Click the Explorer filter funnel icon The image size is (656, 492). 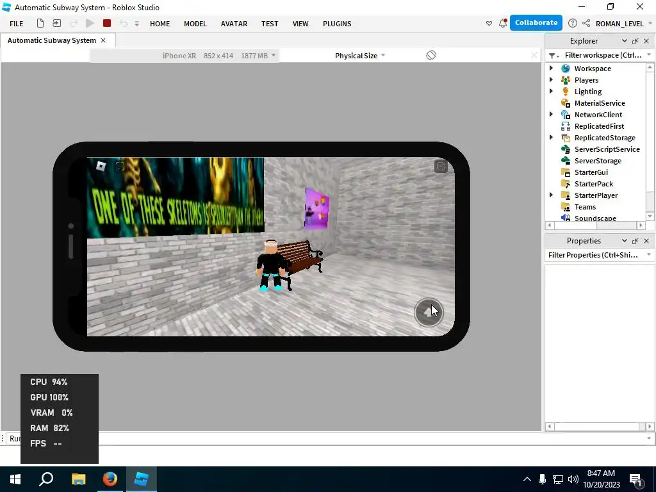(553, 56)
